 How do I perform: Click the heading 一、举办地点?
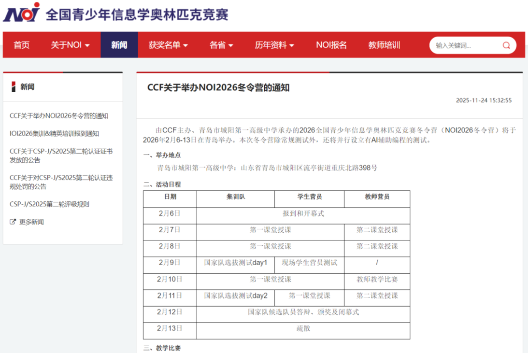[162, 155]
